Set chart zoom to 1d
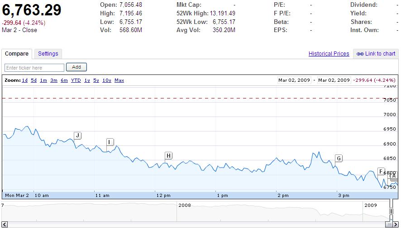 25,80
